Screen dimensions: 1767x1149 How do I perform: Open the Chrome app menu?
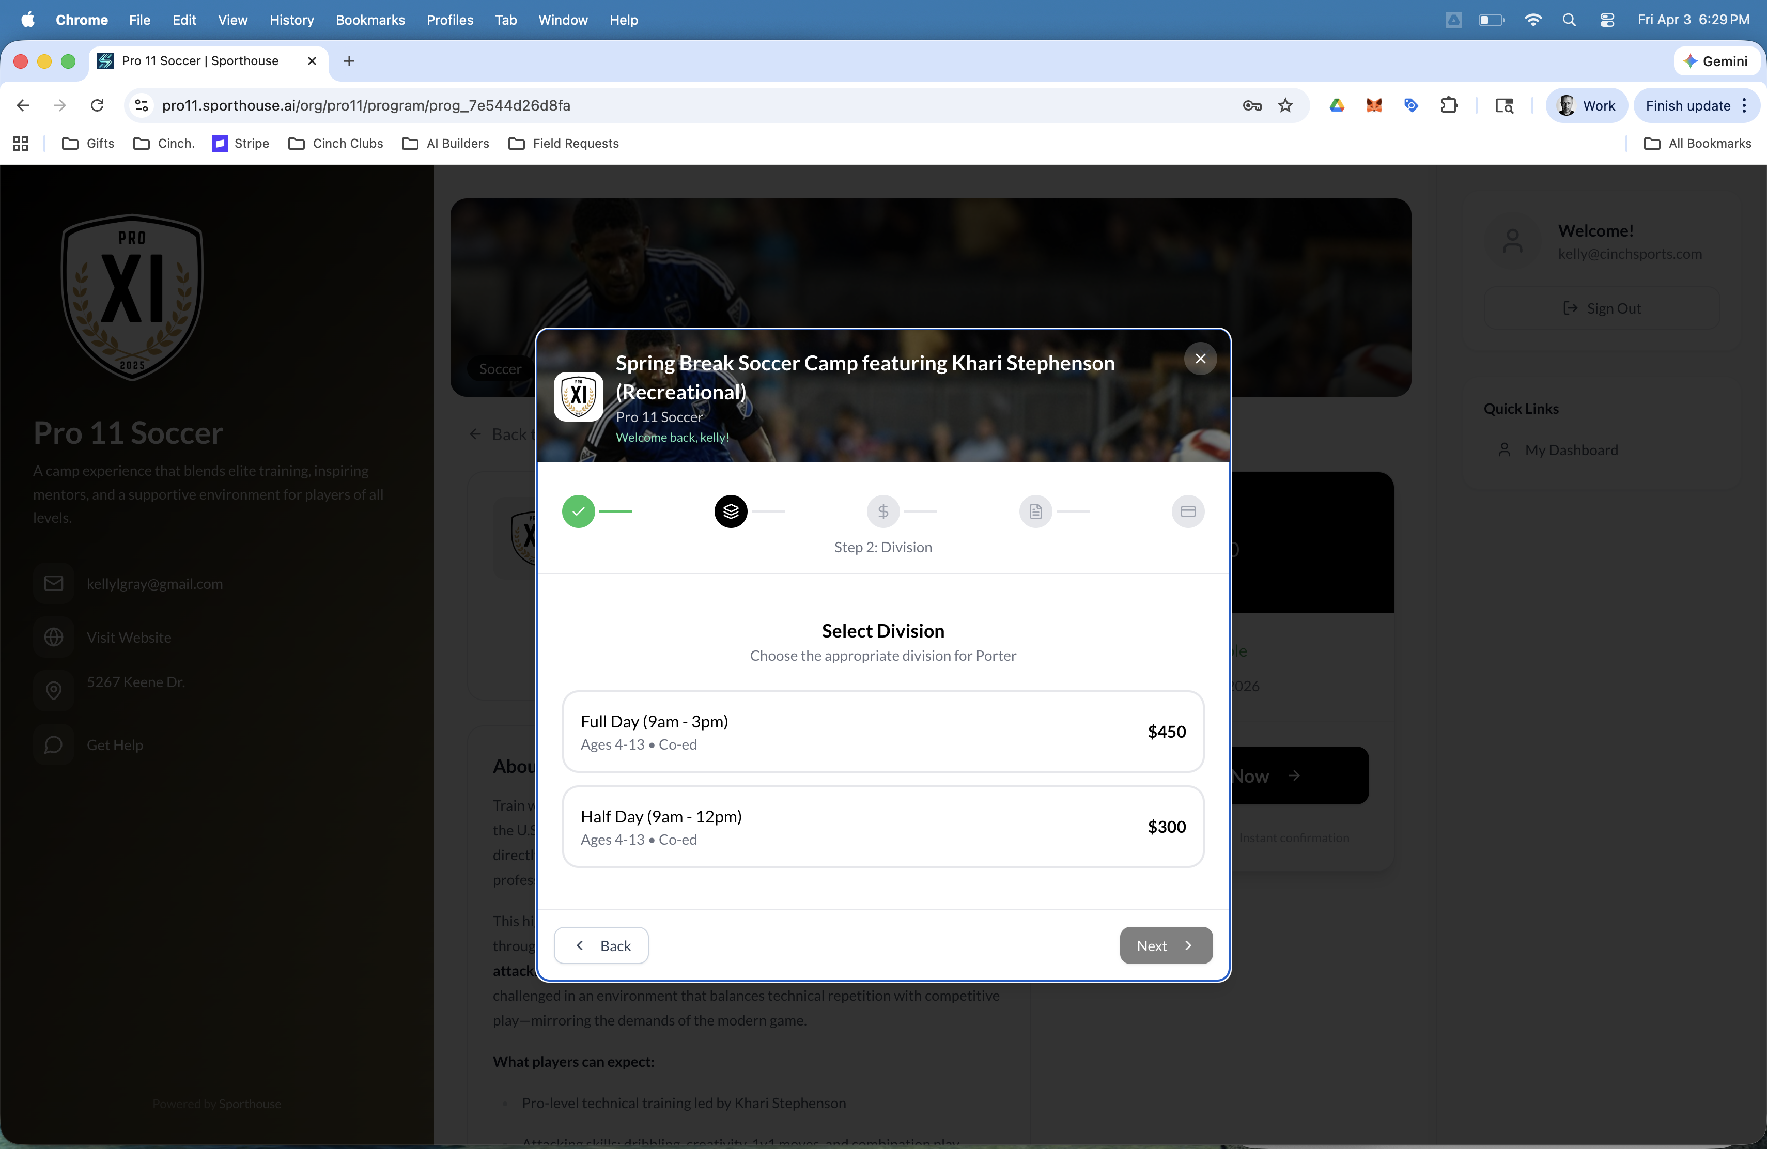coord(82,20)
